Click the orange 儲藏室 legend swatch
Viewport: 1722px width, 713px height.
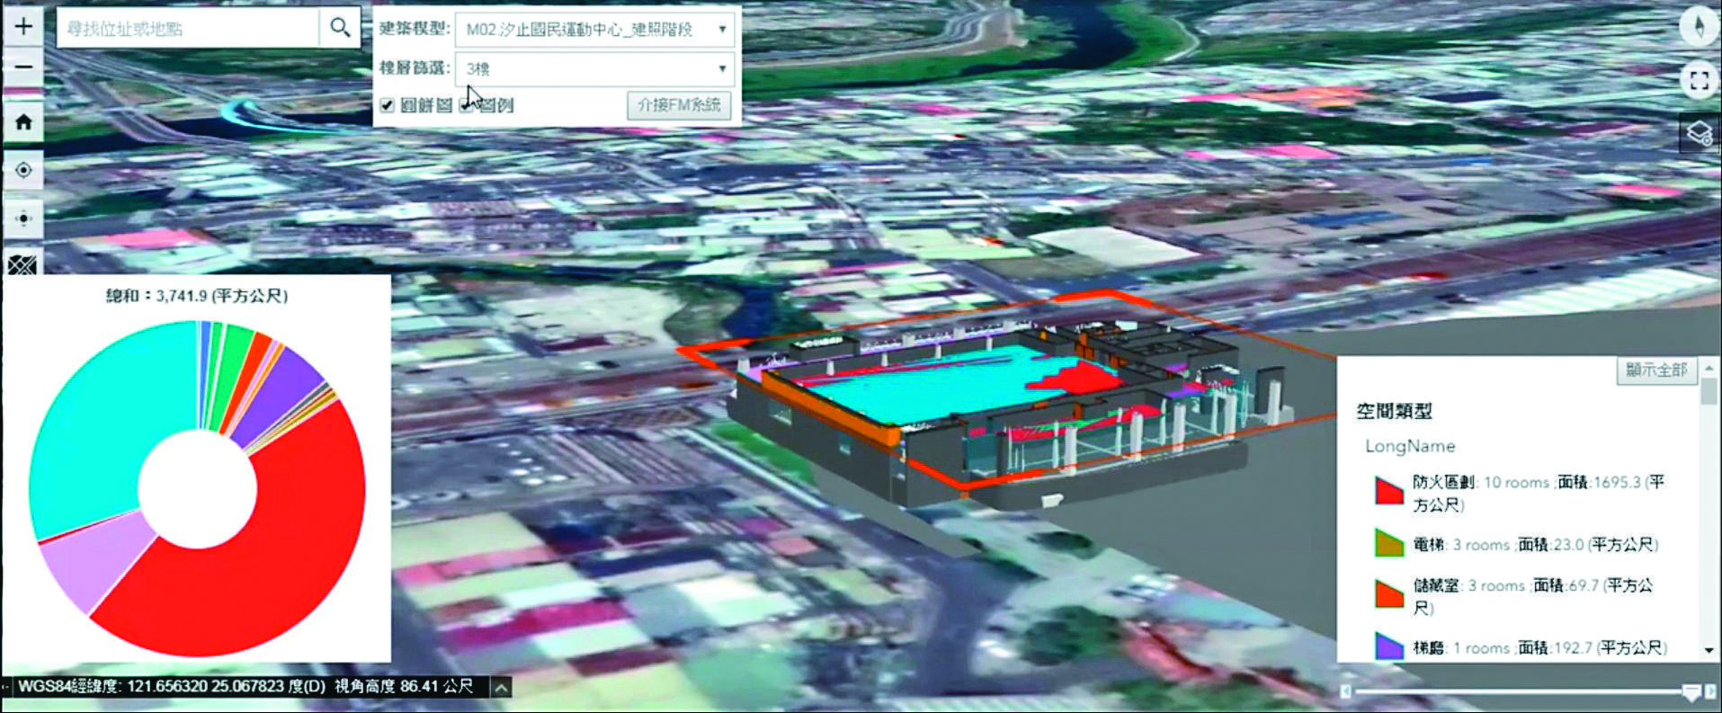click(1389, 593)
